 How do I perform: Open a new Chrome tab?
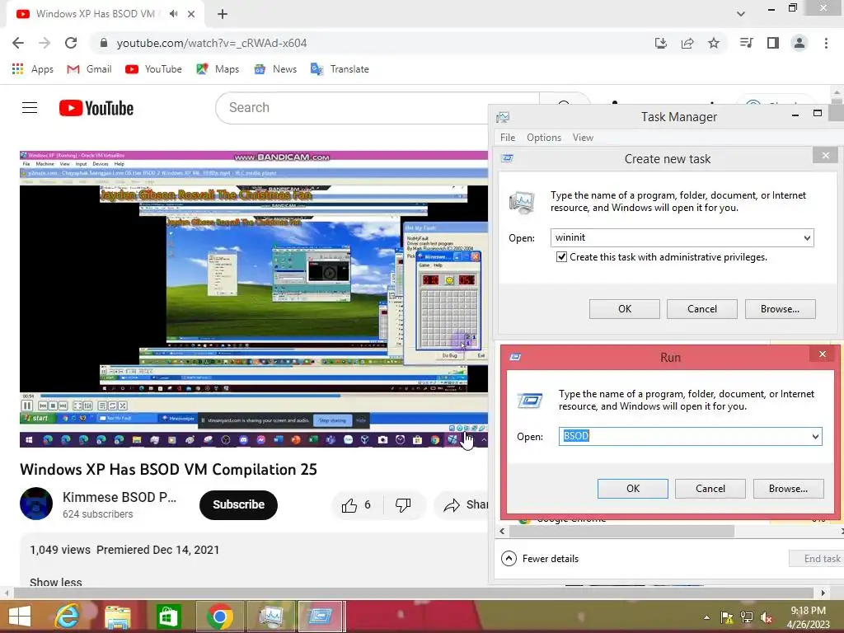tap(223, 14)
